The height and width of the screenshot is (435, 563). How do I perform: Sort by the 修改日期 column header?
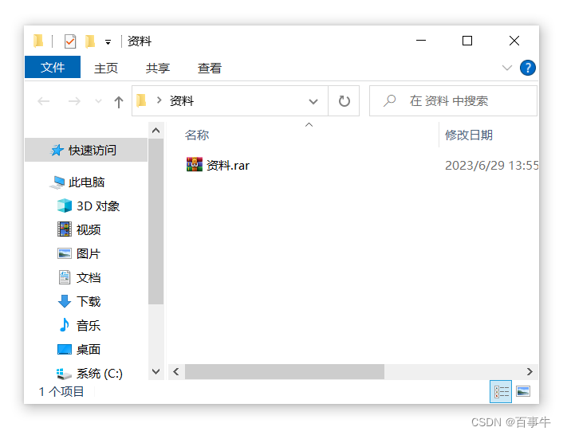tap(469, 135)
